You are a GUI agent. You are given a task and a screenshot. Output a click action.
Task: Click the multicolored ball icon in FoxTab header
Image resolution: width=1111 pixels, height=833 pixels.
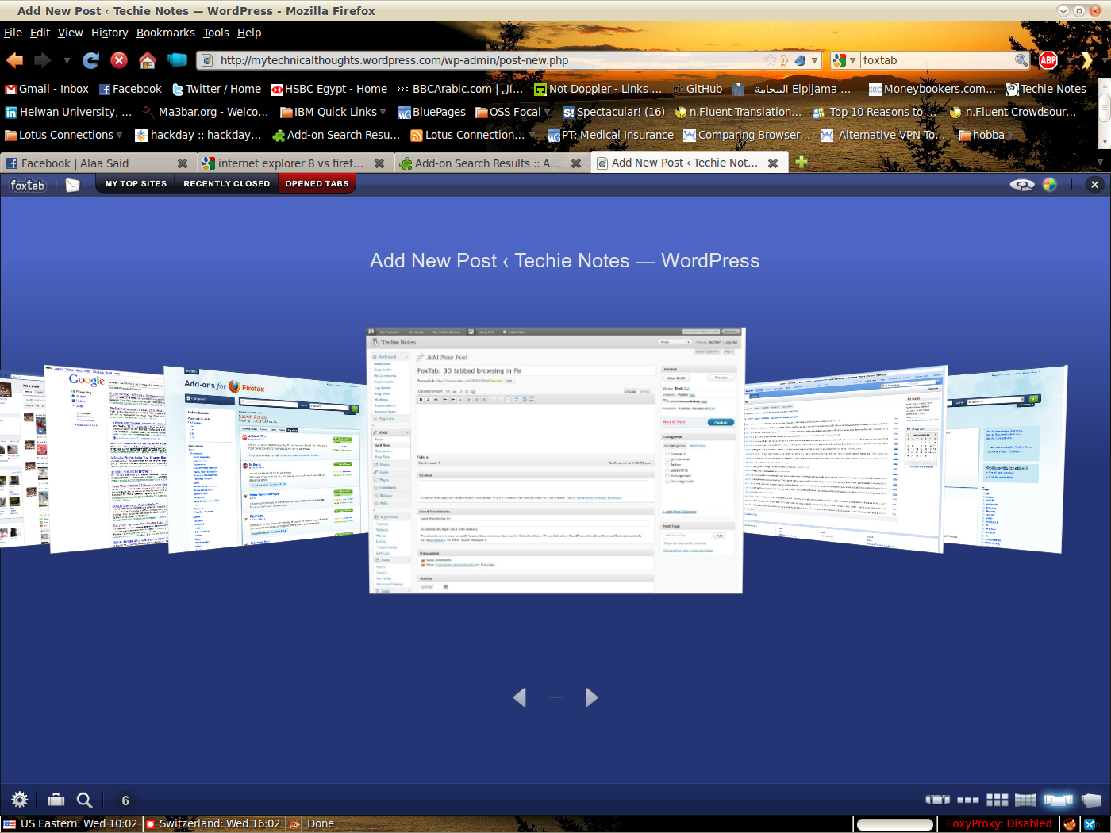(x=1050, y=185)
